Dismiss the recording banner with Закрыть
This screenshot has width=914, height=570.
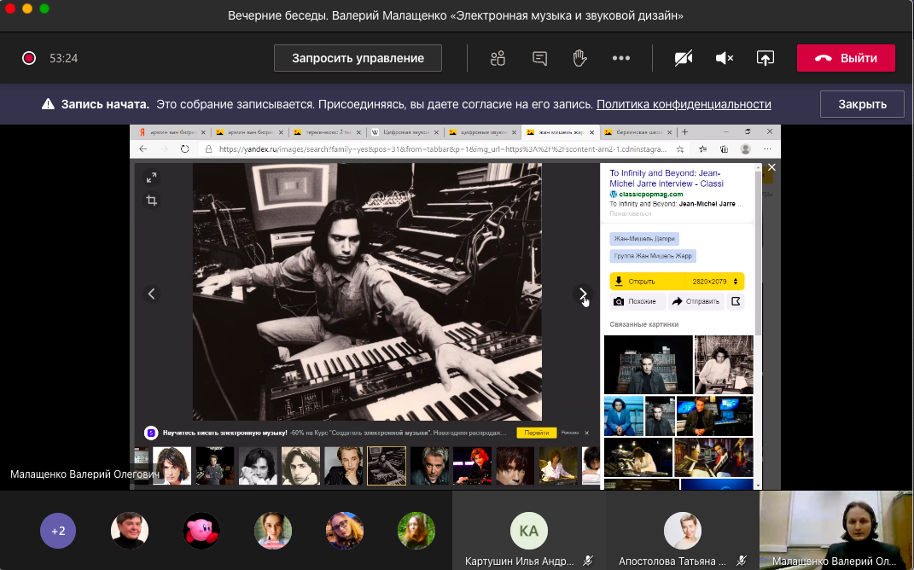(x=862, y=104)
